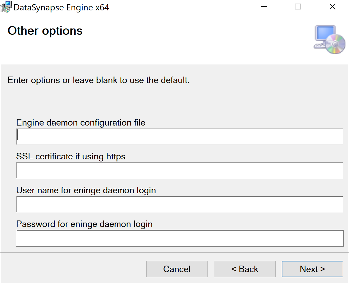The image size is (349, 284).
Task: Minimize the DataSynapse Engine installer window
Action: [263, 7]
